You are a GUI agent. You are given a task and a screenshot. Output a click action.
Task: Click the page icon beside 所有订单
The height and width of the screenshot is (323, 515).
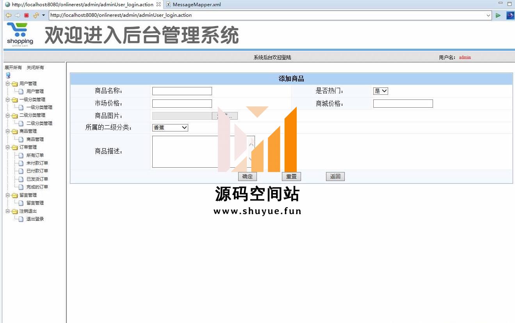pos(21,155)
